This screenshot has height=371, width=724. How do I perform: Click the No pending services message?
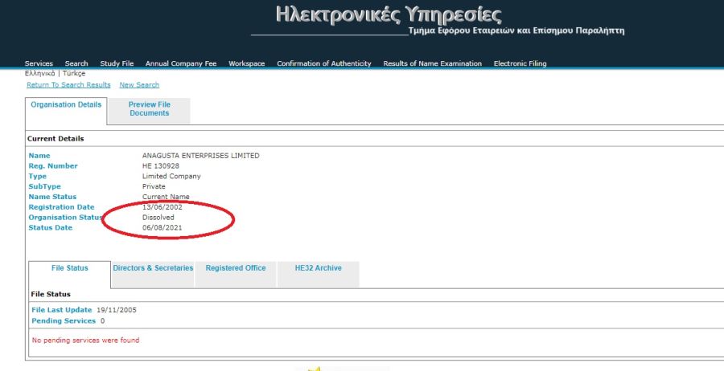coord(85,340)
